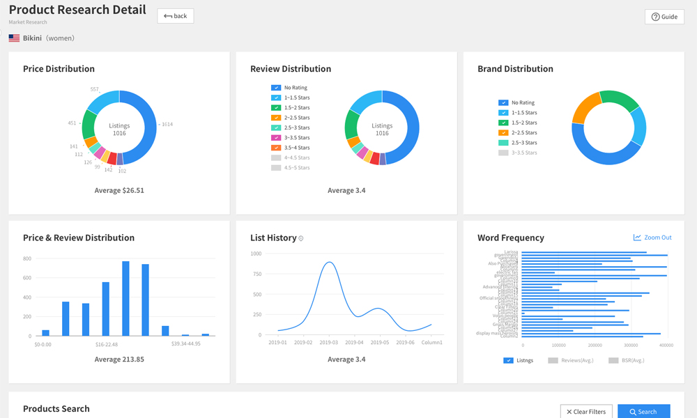Viewport: 697px width, 418px height.
Task: Toggle 1.5~2 Stars in Brand Distribution legend
Action: 503,123
